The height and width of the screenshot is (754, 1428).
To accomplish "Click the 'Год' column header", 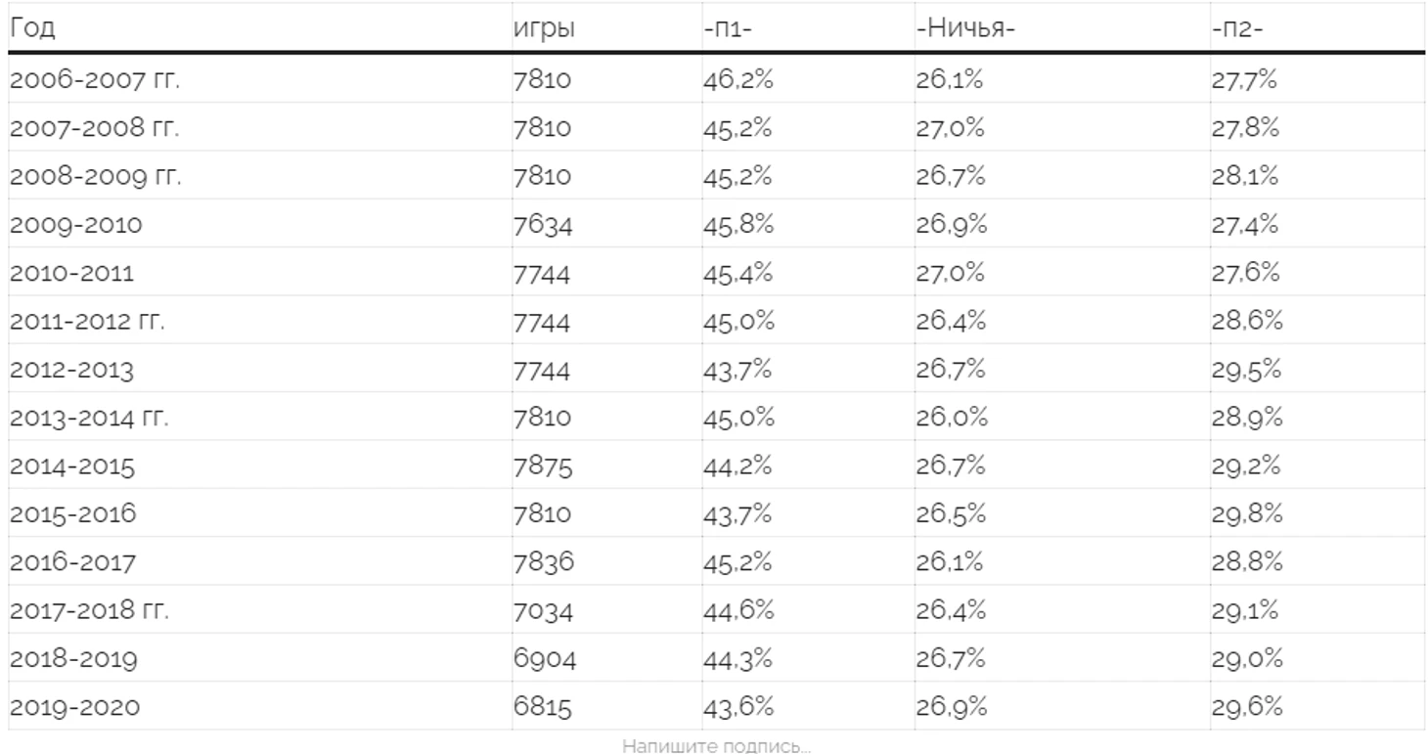I will tap(32, 28).
